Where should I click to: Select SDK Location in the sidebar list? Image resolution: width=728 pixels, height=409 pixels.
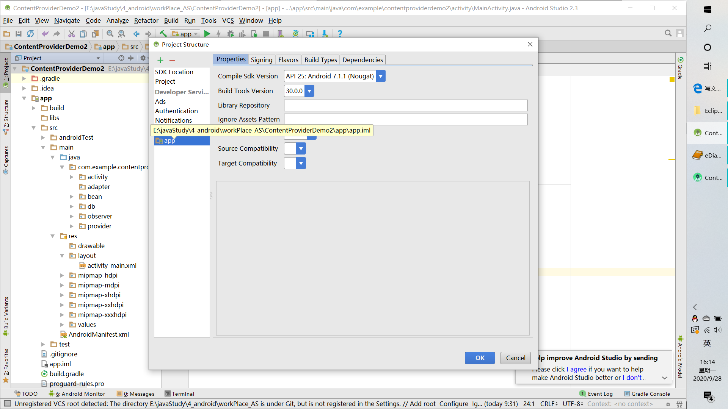174,72
